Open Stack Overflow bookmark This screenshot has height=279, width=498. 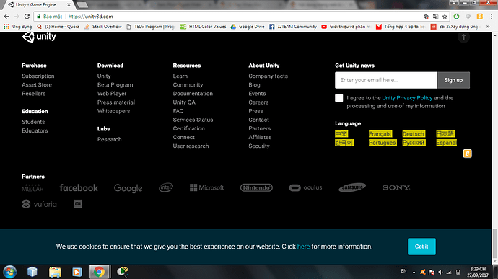(103, 27)
